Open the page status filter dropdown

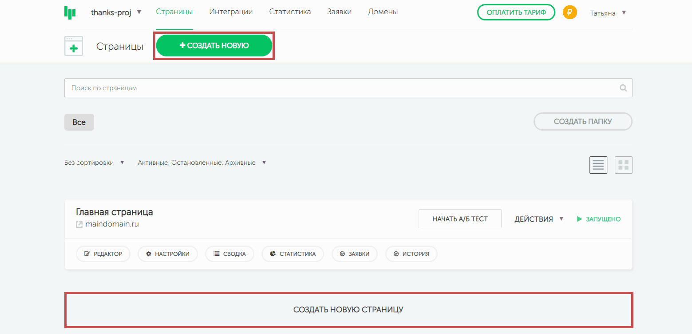coord(202,163)
